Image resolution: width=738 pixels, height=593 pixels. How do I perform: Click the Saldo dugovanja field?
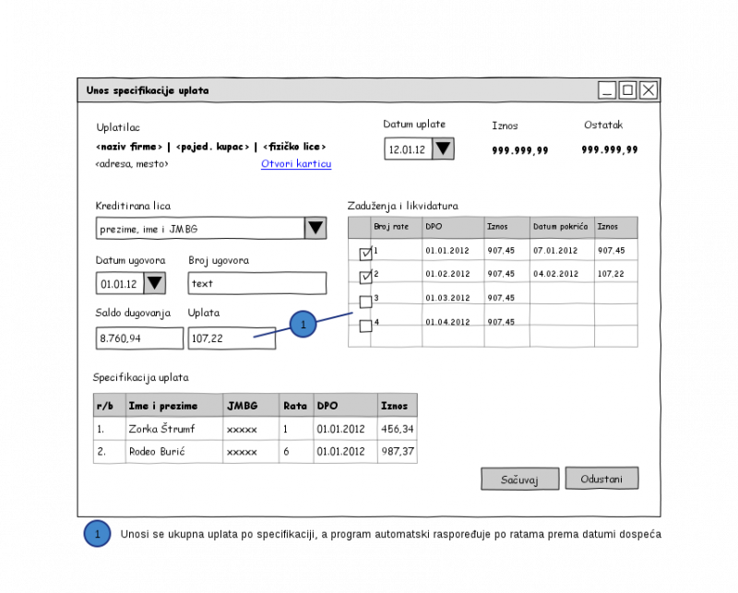[x=139, y=338]
